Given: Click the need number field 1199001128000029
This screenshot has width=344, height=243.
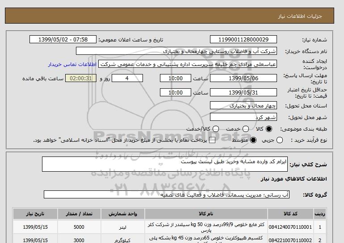Looking at the screenshot, I should (x=243, y=39).
